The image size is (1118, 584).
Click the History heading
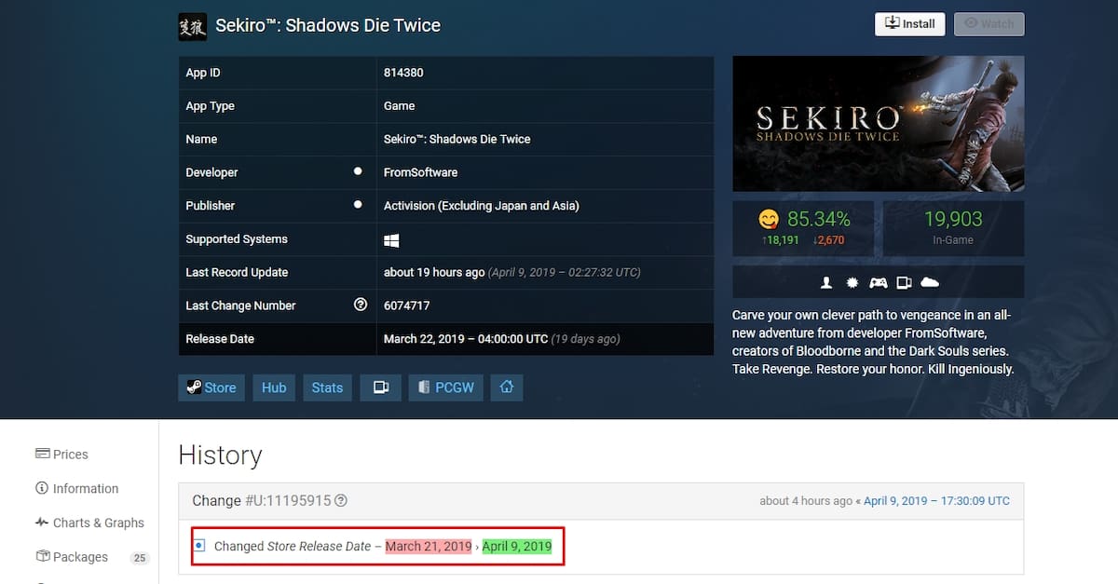[220, 455]
